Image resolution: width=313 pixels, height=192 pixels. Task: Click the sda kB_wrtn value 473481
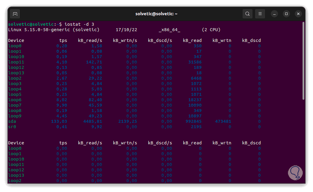[x=223, y=121]
